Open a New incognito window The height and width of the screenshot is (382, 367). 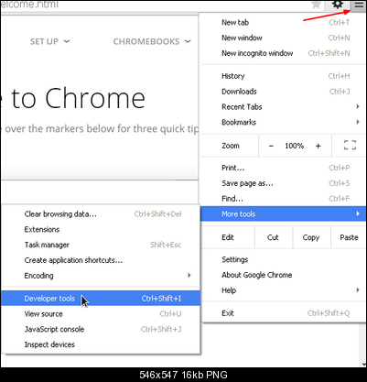[x=283, y=53]
